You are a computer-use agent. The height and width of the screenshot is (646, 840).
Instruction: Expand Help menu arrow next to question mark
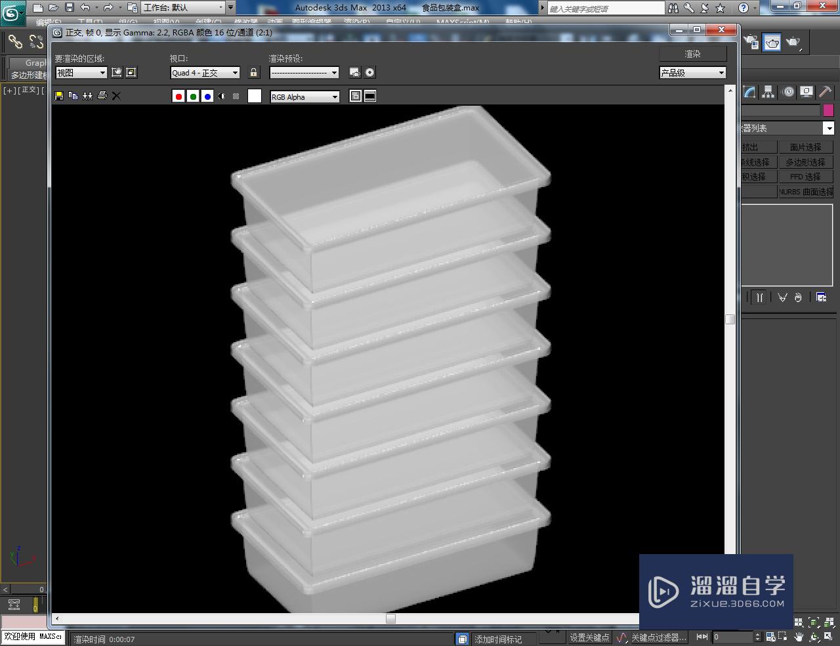[755, 8]
